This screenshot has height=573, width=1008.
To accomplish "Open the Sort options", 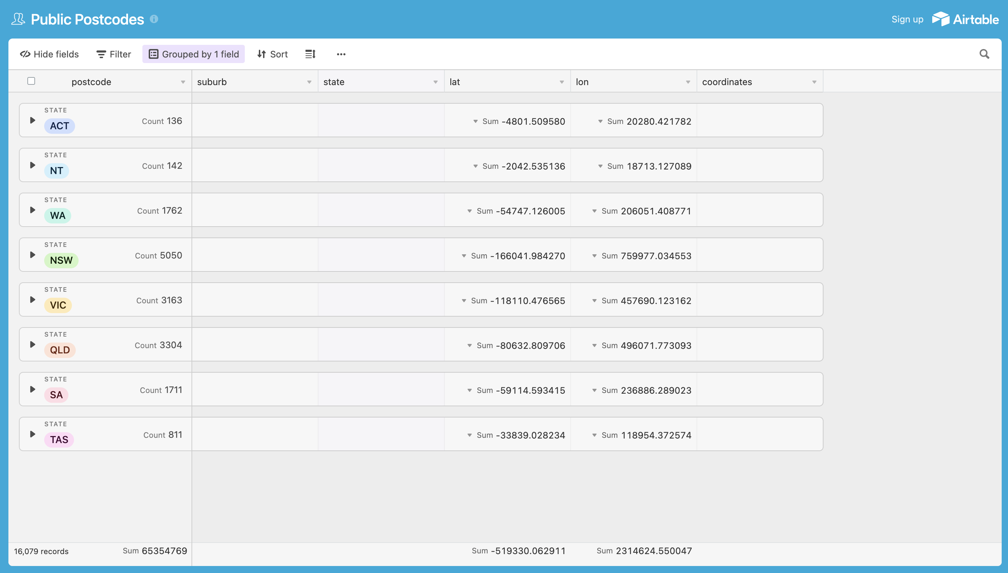I will (x=272, y=54).
